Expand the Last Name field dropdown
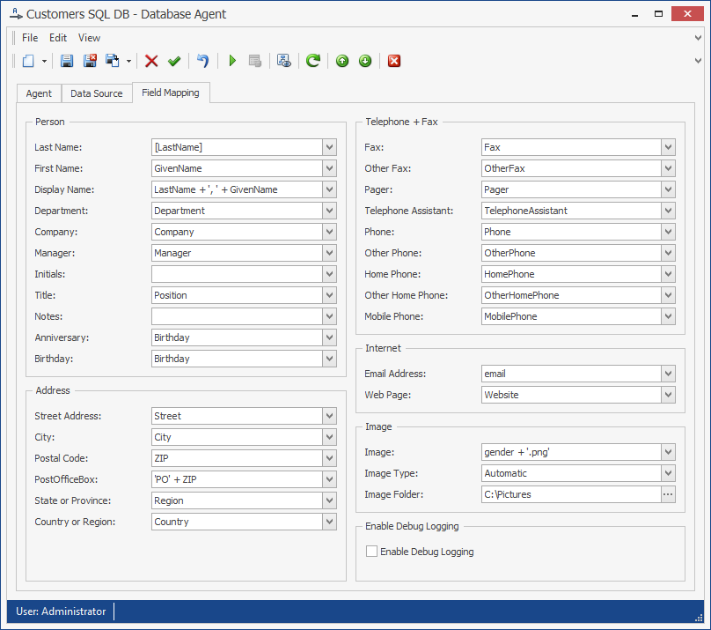 [x=330, y=147]
